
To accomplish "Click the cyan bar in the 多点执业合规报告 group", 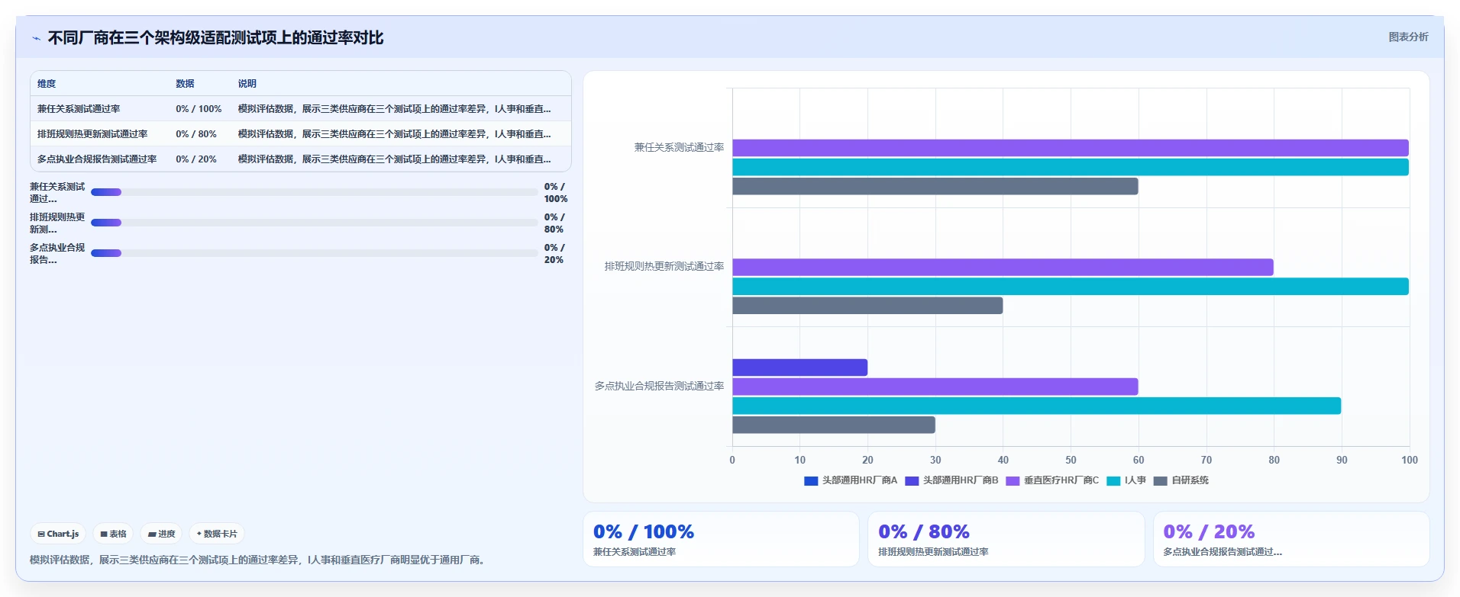I will click(1036, 406).
